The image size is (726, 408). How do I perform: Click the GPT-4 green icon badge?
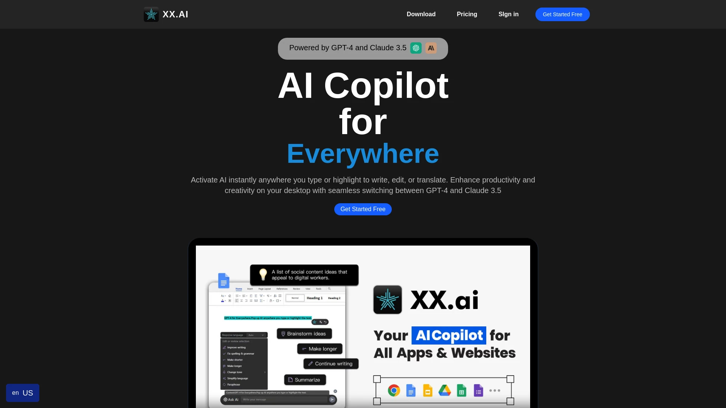tap(416, 48)
